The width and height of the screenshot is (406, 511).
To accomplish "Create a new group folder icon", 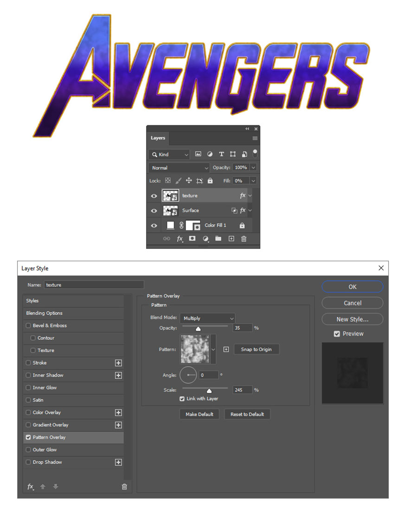I will (x=219, y=239).
